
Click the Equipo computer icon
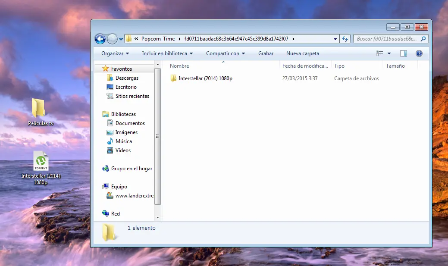[x=106, y=187]
